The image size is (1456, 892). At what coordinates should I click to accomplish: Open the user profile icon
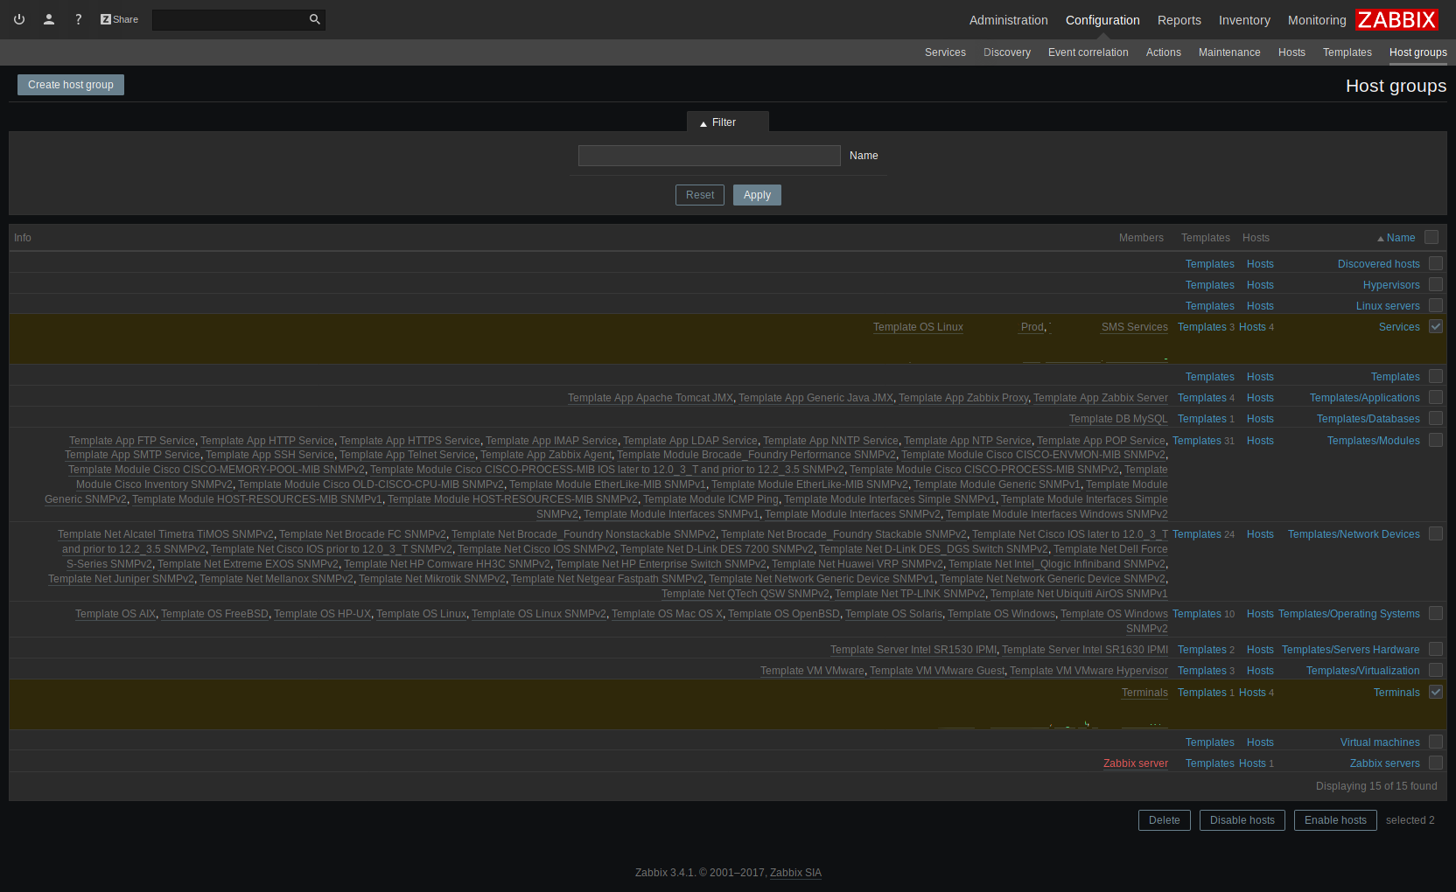click(49, 19)
